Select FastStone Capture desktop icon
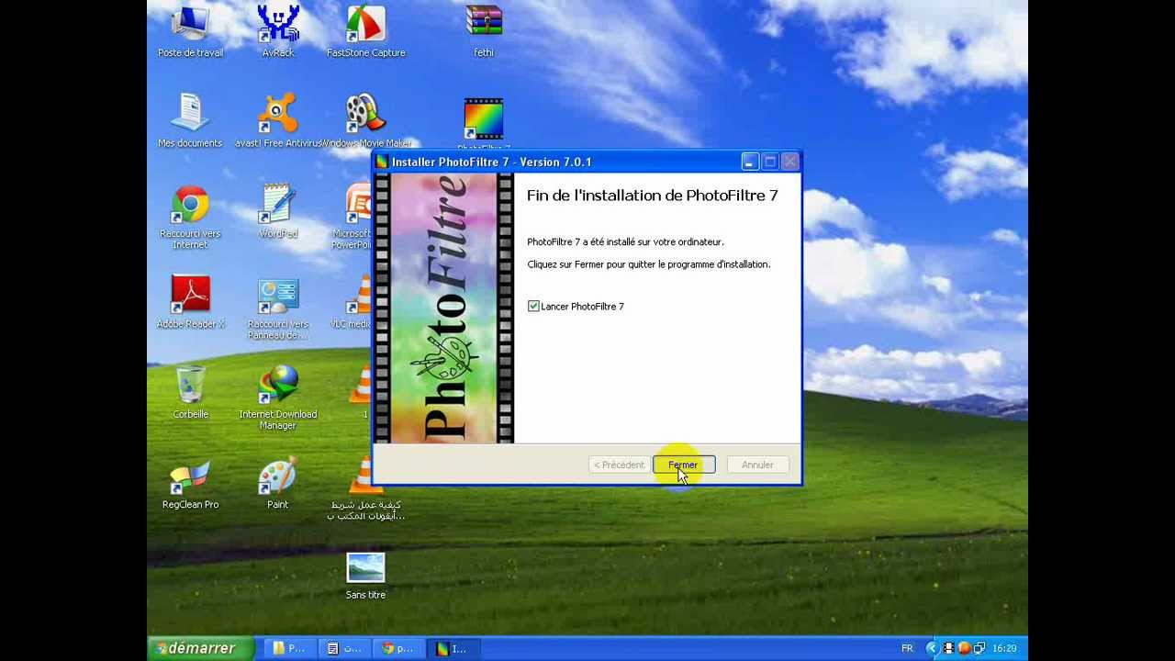This screenshot has width=1175, height=661. (365, 32)
